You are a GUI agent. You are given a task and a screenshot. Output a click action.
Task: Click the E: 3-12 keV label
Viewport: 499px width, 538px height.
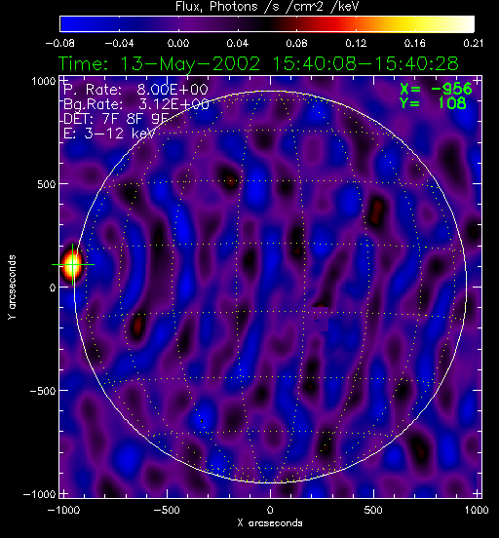109,134
